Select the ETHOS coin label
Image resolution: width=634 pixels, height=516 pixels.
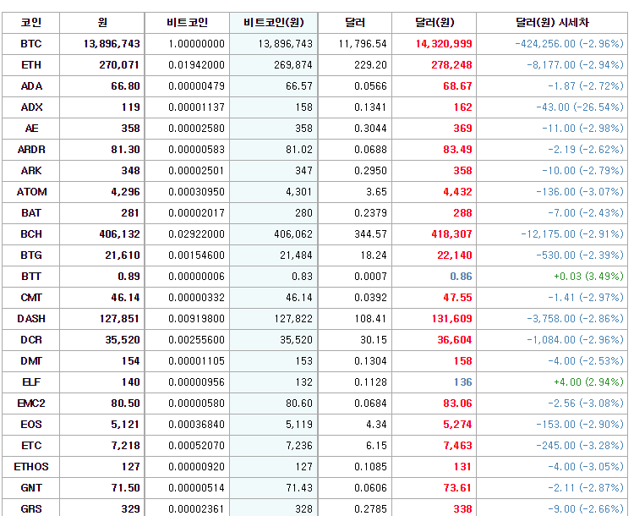(x=31, y=467)
